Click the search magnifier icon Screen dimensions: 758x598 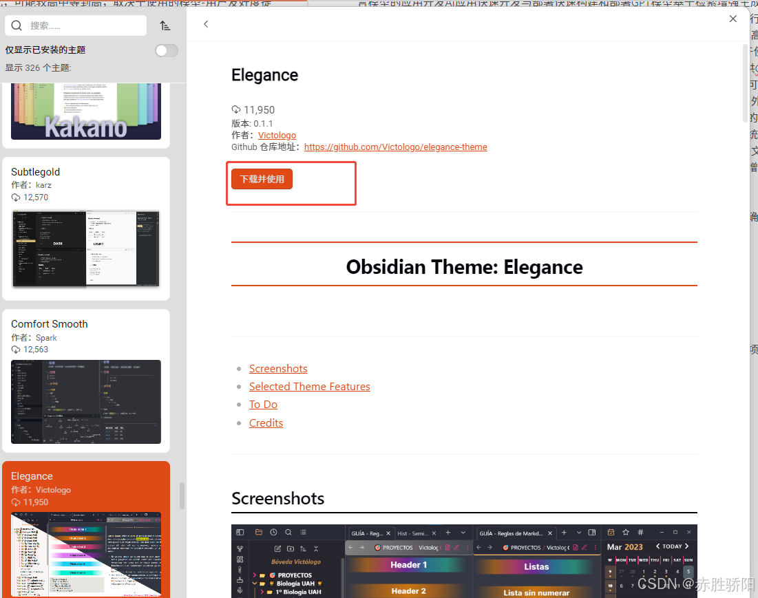(17, 25)
